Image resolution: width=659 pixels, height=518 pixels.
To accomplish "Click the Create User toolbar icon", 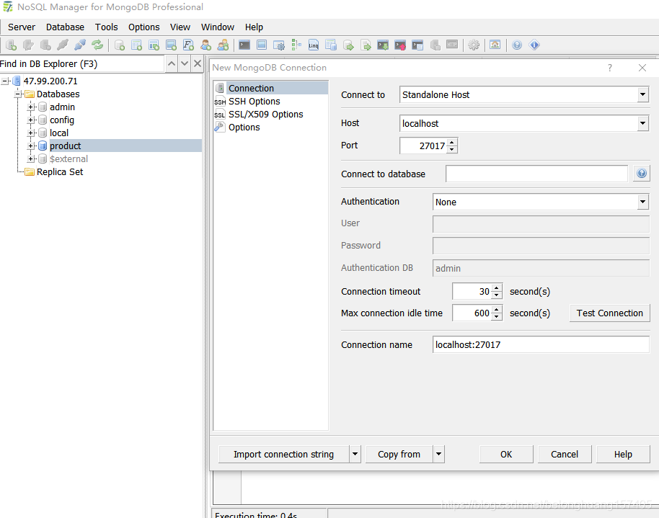I will [205, 45].
